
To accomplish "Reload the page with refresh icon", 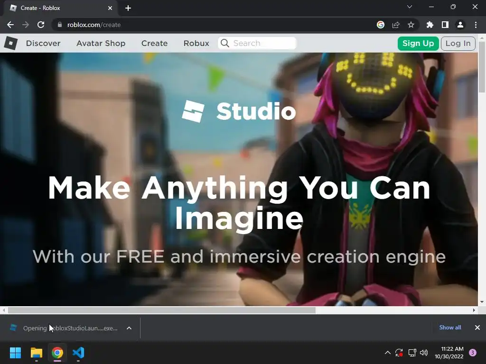I will 41,25.
